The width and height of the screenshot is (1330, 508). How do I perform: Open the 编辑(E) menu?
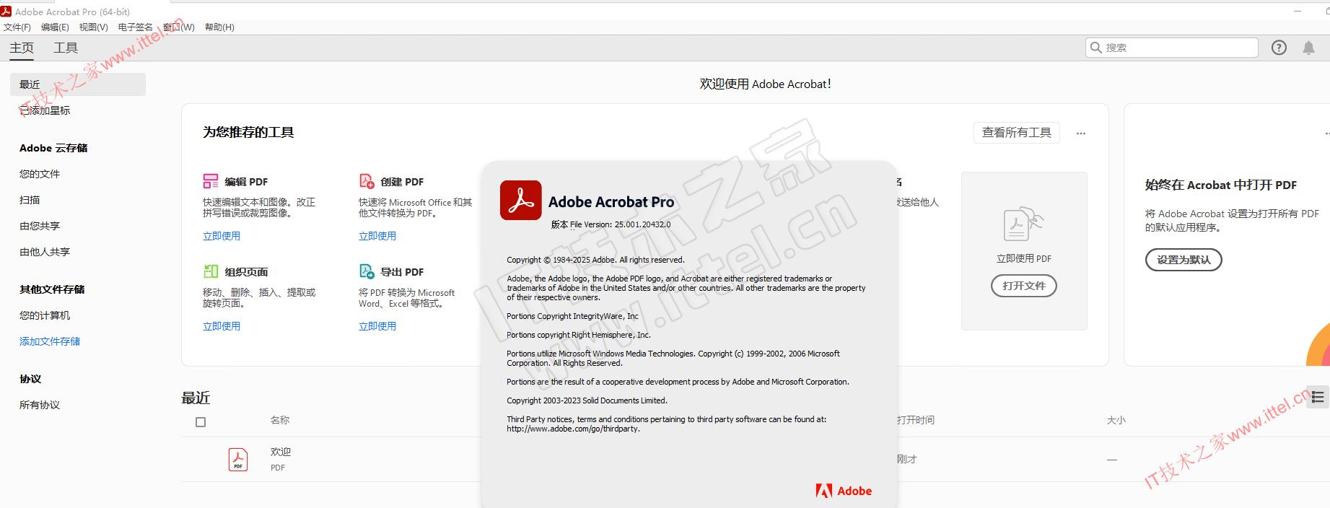(x=55, y=27)
